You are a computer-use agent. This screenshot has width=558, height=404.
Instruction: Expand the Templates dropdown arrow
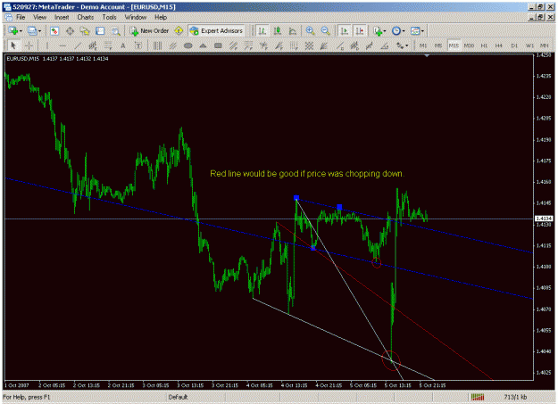[x=422, y=31]
